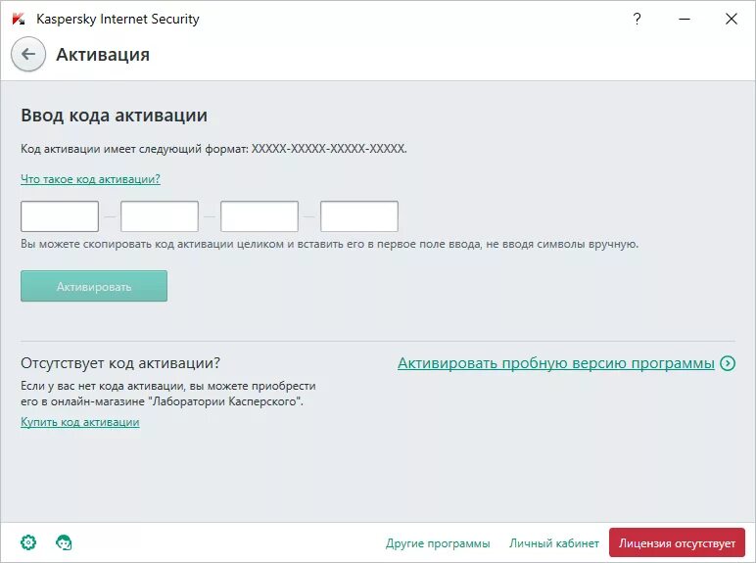Screen dimensions: 756x563
Task: Focus the first activation code field
Action: 60,216
